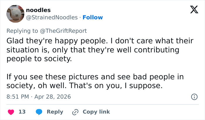Click the Apr 28, 2026 date

coord(52,97)
